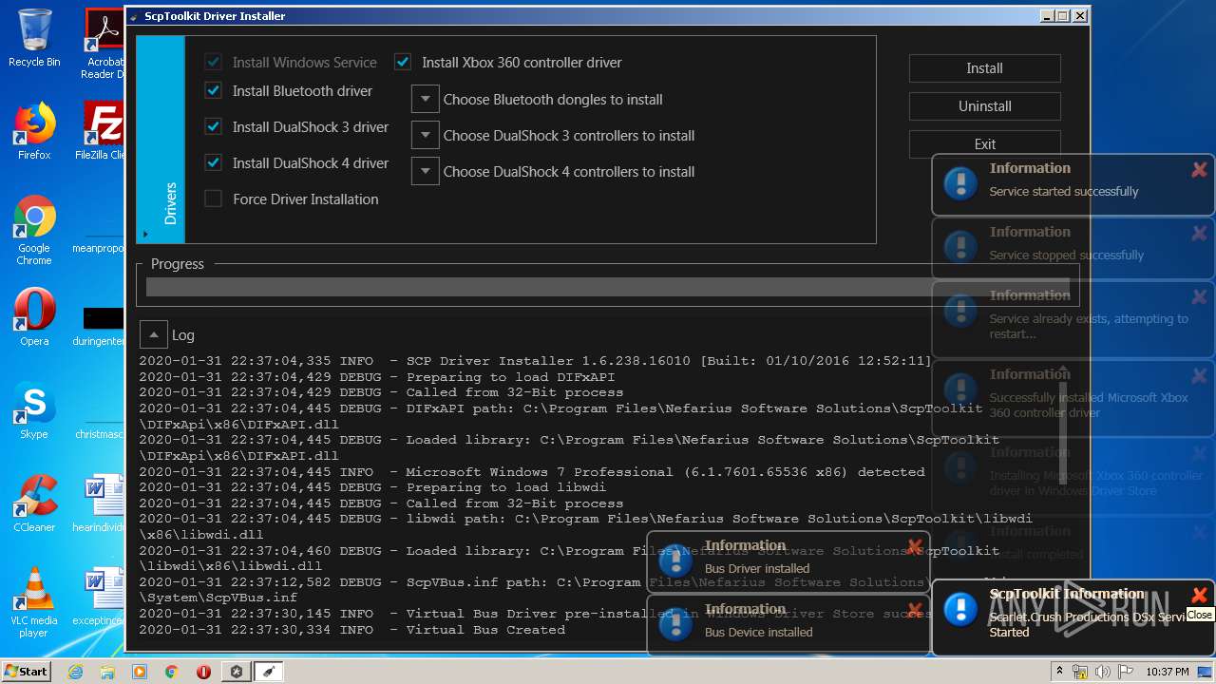The height and width of the screenshot is (684, 1216).
Task: Select the hexagon app taskbar button
Action: 237,672
